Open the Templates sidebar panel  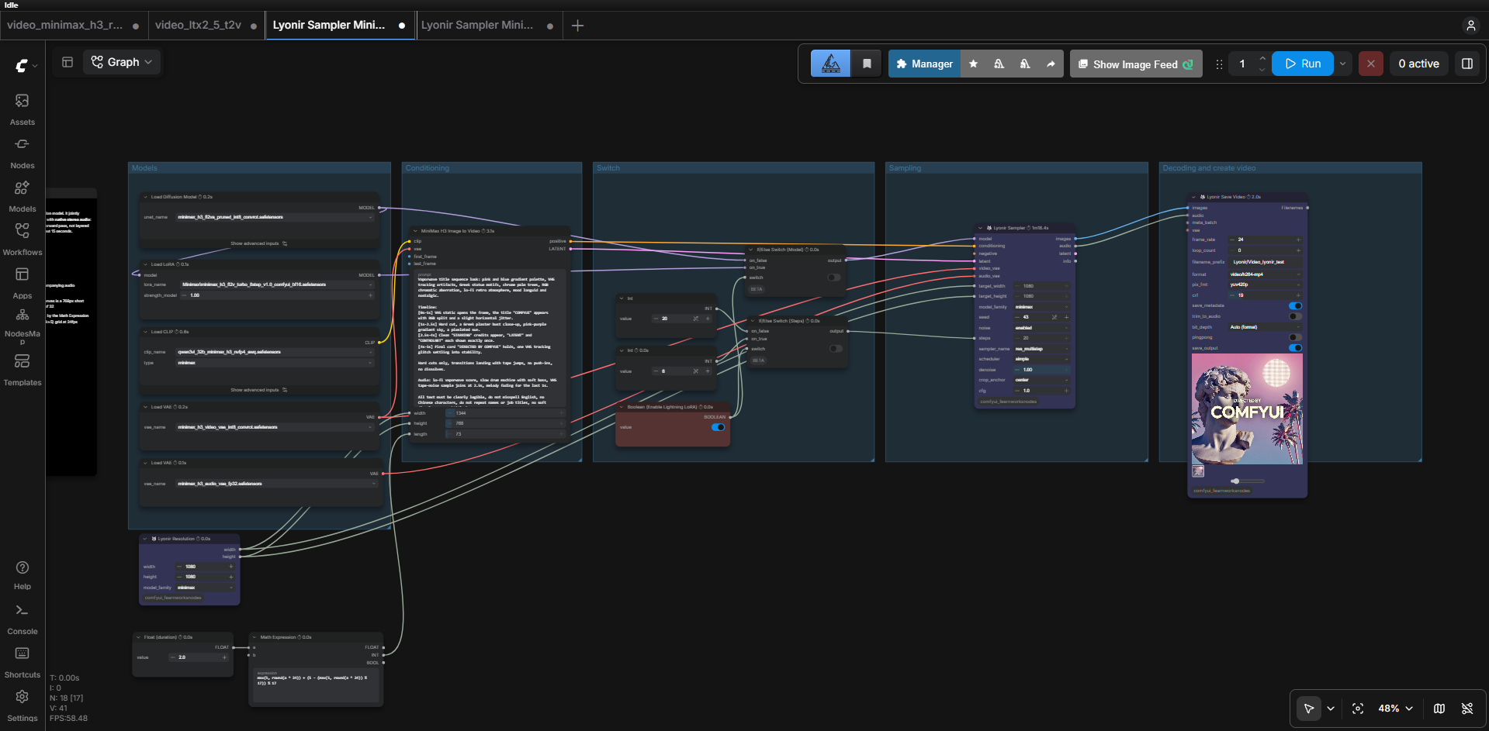click(x=23, y=370)
